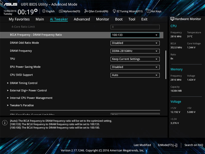The width and height of the screenshot is (205, 154).
Task: Open the Advanced tab
Action: tap(82, 19)
